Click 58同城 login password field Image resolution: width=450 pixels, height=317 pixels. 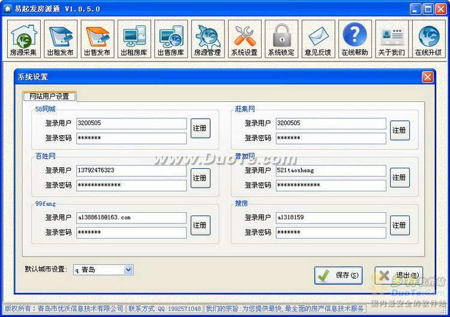[x=131, y=138]
